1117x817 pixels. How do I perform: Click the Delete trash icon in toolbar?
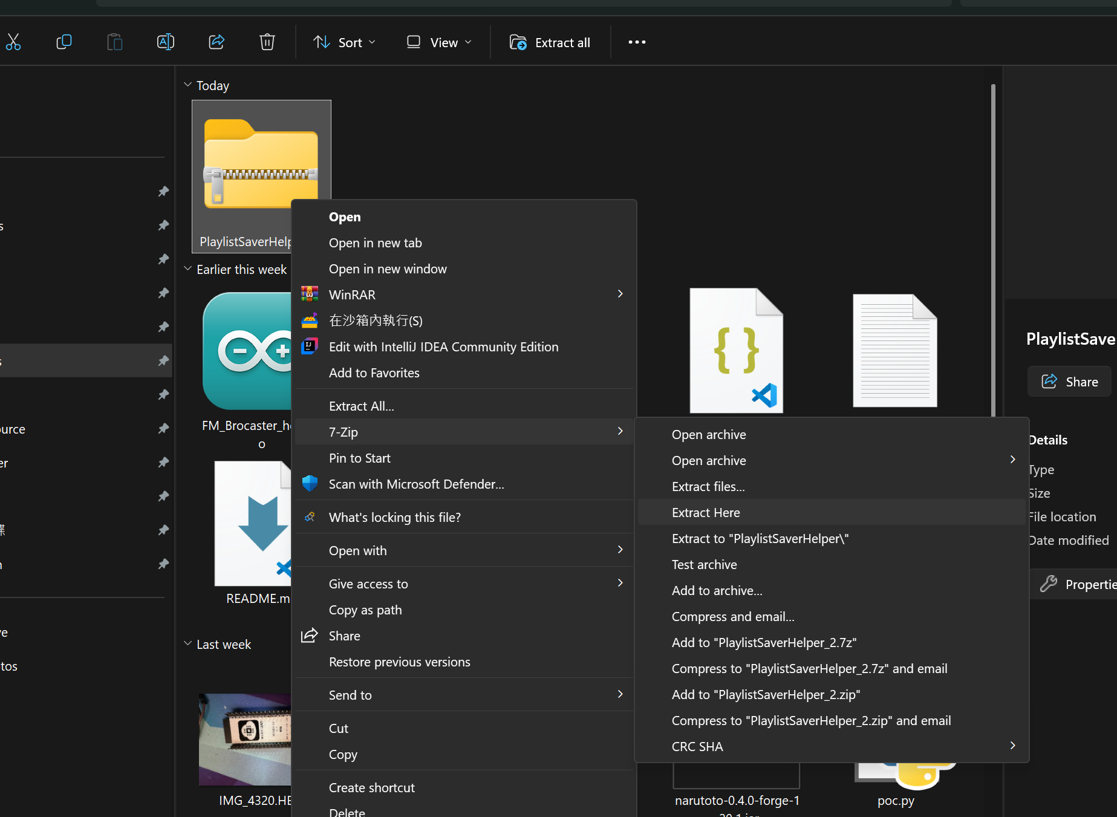pos(267,42)
